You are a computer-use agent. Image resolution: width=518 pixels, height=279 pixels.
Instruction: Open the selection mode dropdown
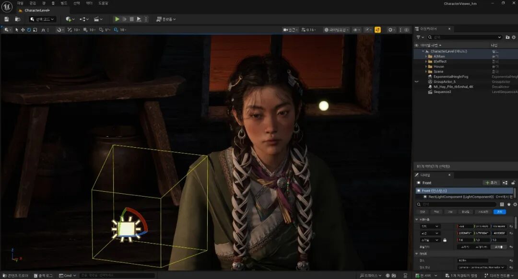[x=42, y=19]
